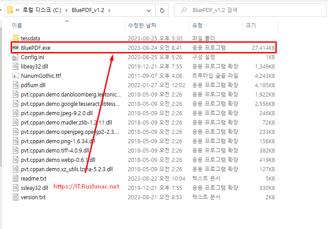Open the address bar history dropdown

(x=149, y=10)
